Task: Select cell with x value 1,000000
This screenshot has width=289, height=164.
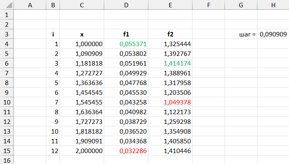Action: click(82, 44)
